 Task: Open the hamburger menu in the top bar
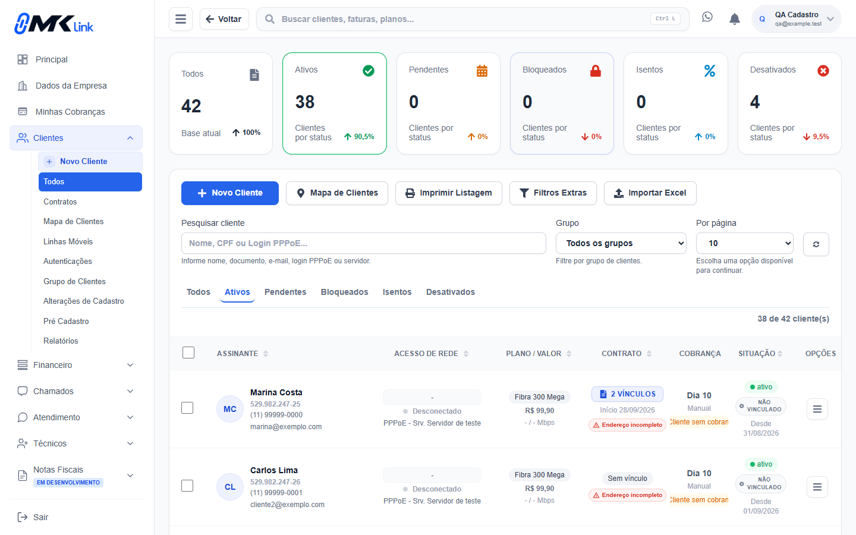pos(181,19)
